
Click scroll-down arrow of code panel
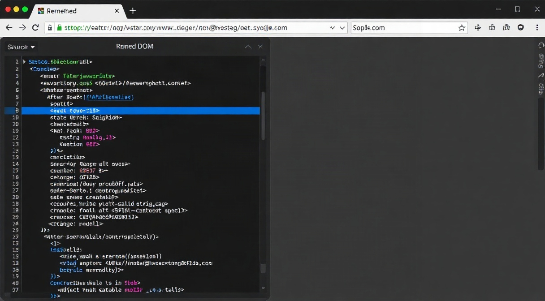point(263,288)
